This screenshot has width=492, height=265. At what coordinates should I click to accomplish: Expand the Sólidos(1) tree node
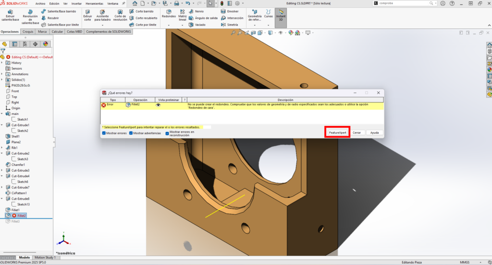pyautogui.click(x=2, y=80)
